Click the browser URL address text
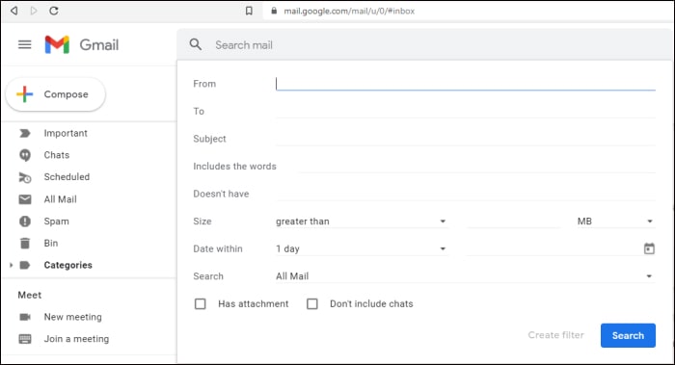The width and height of the screenshot is (675, 365). click(x=349, y=12)
